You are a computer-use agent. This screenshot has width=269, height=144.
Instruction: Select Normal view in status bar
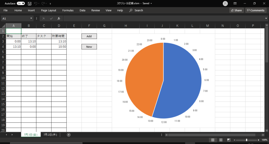213,140
